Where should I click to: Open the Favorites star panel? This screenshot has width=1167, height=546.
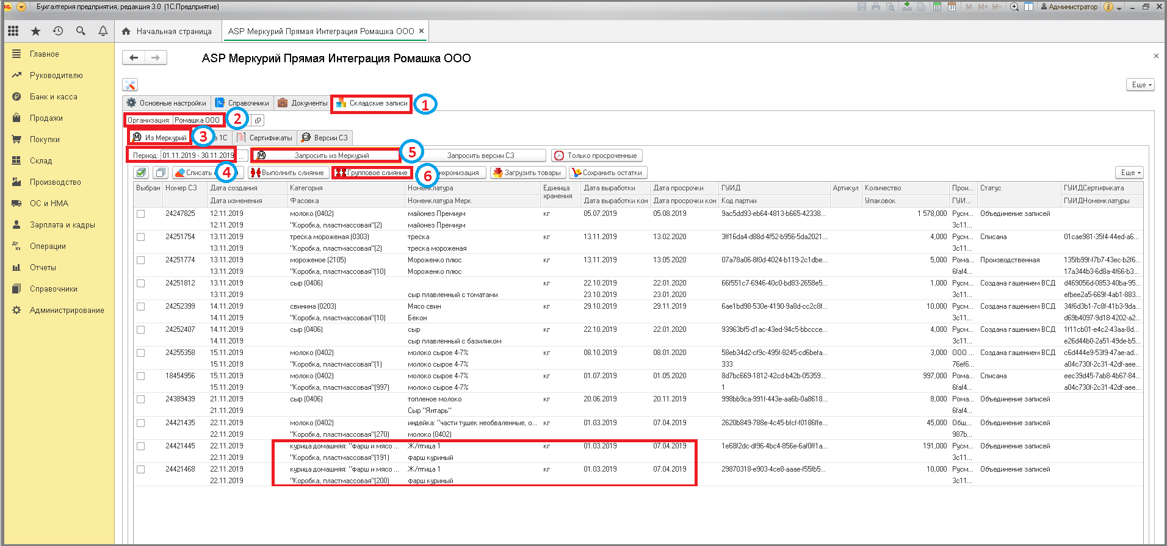tap(35, 31)
